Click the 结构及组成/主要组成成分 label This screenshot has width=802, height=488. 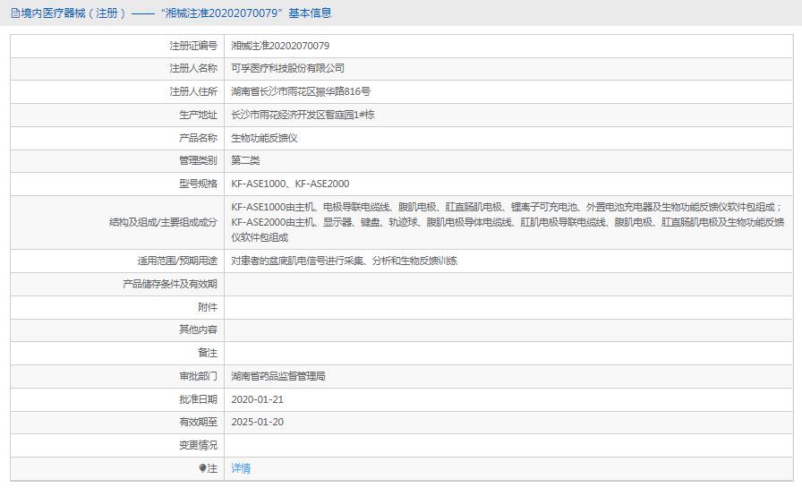(163, 222)
